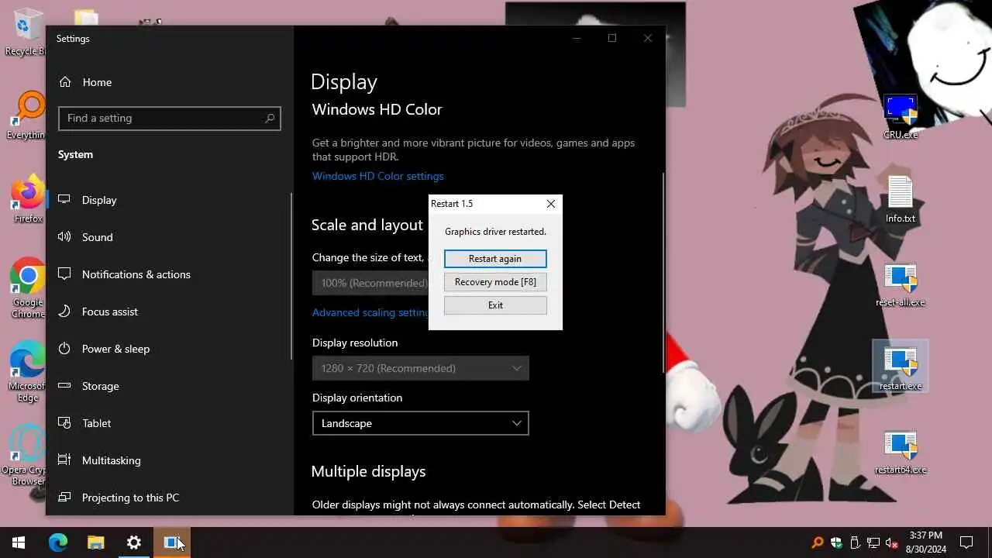
Task: Open Projecting to this PC settings
Action: pyautogui.click(x=169, y=498)
